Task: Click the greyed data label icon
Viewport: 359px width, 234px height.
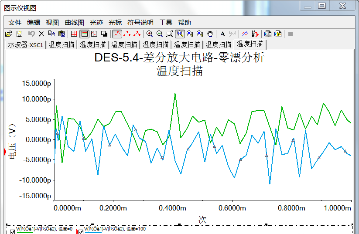Action: (232, 34)
